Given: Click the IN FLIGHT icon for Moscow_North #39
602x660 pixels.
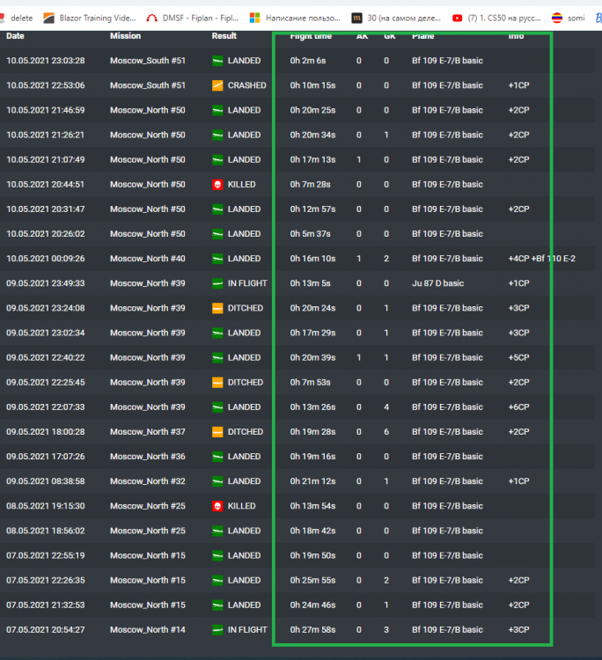Looking at the screenshot, I should (217, 283).
